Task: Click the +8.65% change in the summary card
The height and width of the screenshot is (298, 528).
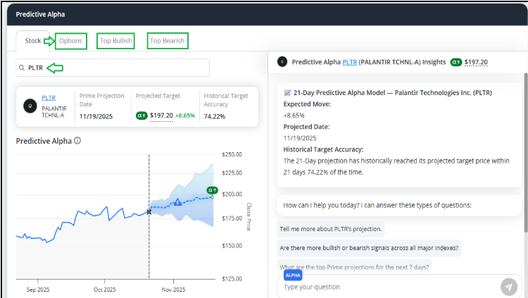Action: click(185, 116)
